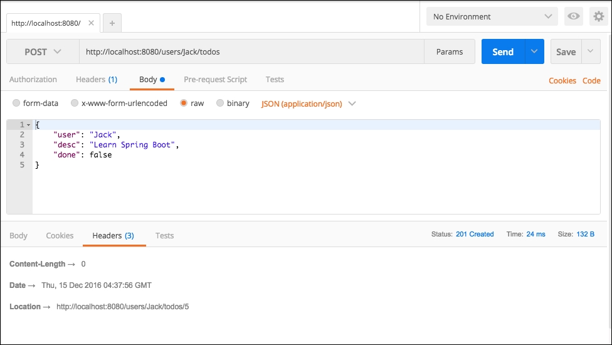Show the response Cookies tab
Viewport: 612px width, 345px height.
pyautogui.click(x=60, y=236)
